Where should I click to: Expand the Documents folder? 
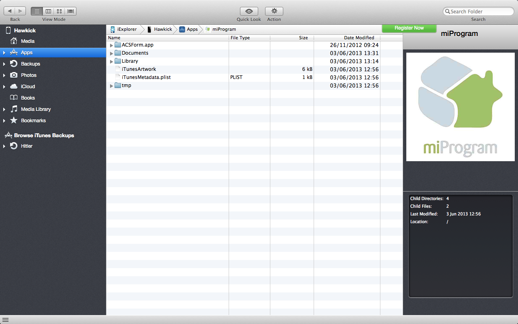click(x=112, y=53)
